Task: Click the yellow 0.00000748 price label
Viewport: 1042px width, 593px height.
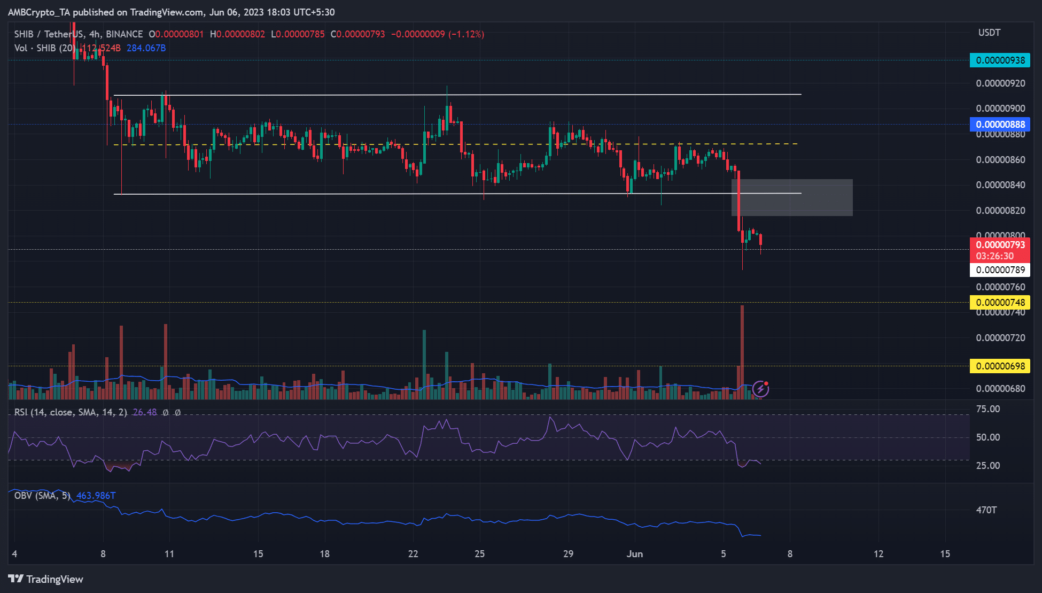Action: pyautogui.click(x=1000, y=303)
